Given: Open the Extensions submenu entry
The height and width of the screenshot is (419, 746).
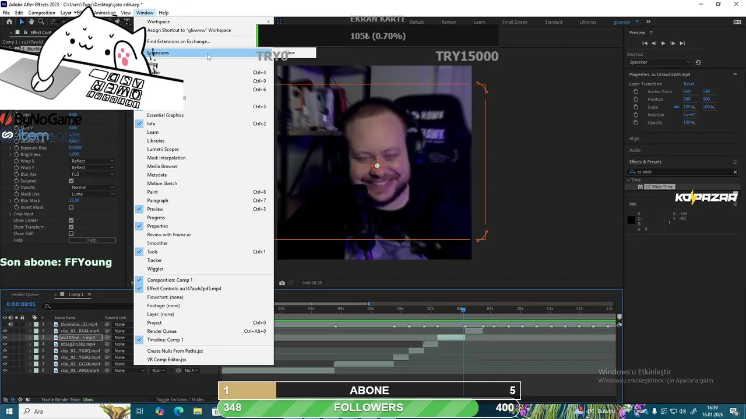Looking at the screenshot, I should click(x=203, y=53).
